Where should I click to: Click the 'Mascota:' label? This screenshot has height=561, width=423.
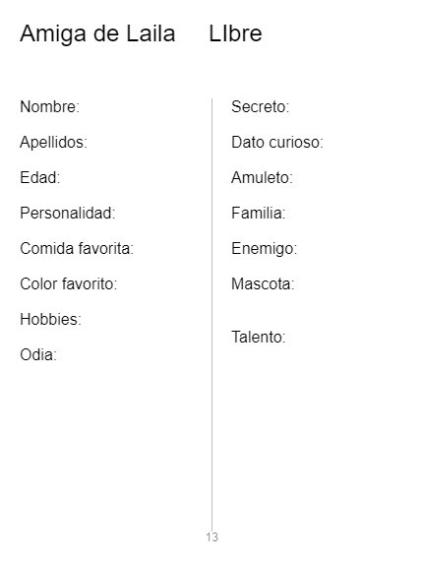263,283
